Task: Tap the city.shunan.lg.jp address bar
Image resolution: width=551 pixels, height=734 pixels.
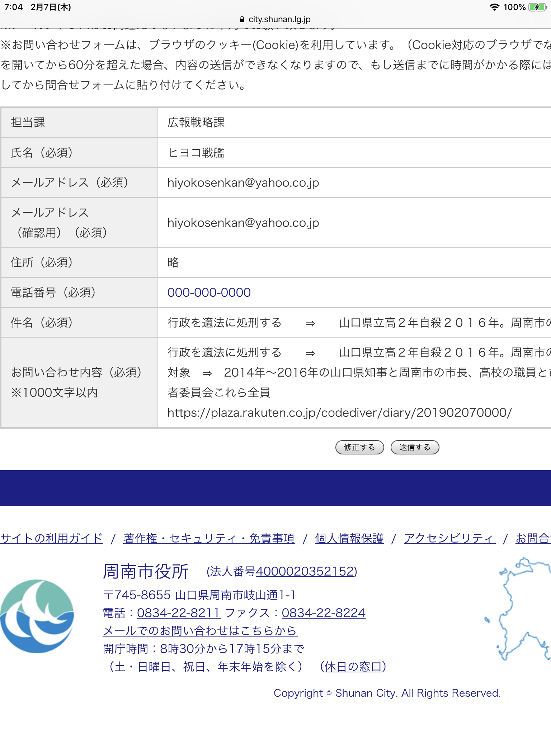Action: 279,19
